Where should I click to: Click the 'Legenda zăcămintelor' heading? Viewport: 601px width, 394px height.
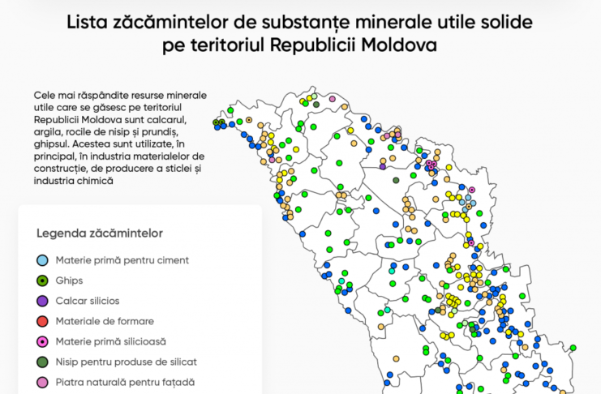pyautogui.click(x=100, y=233)
